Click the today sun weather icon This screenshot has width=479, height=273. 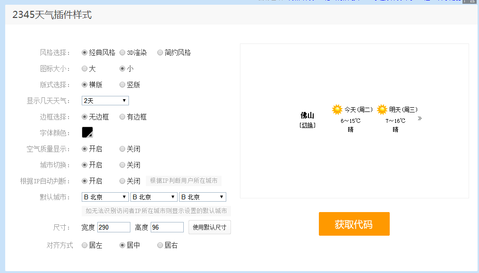pyautogui.click(x=337, y=109)
